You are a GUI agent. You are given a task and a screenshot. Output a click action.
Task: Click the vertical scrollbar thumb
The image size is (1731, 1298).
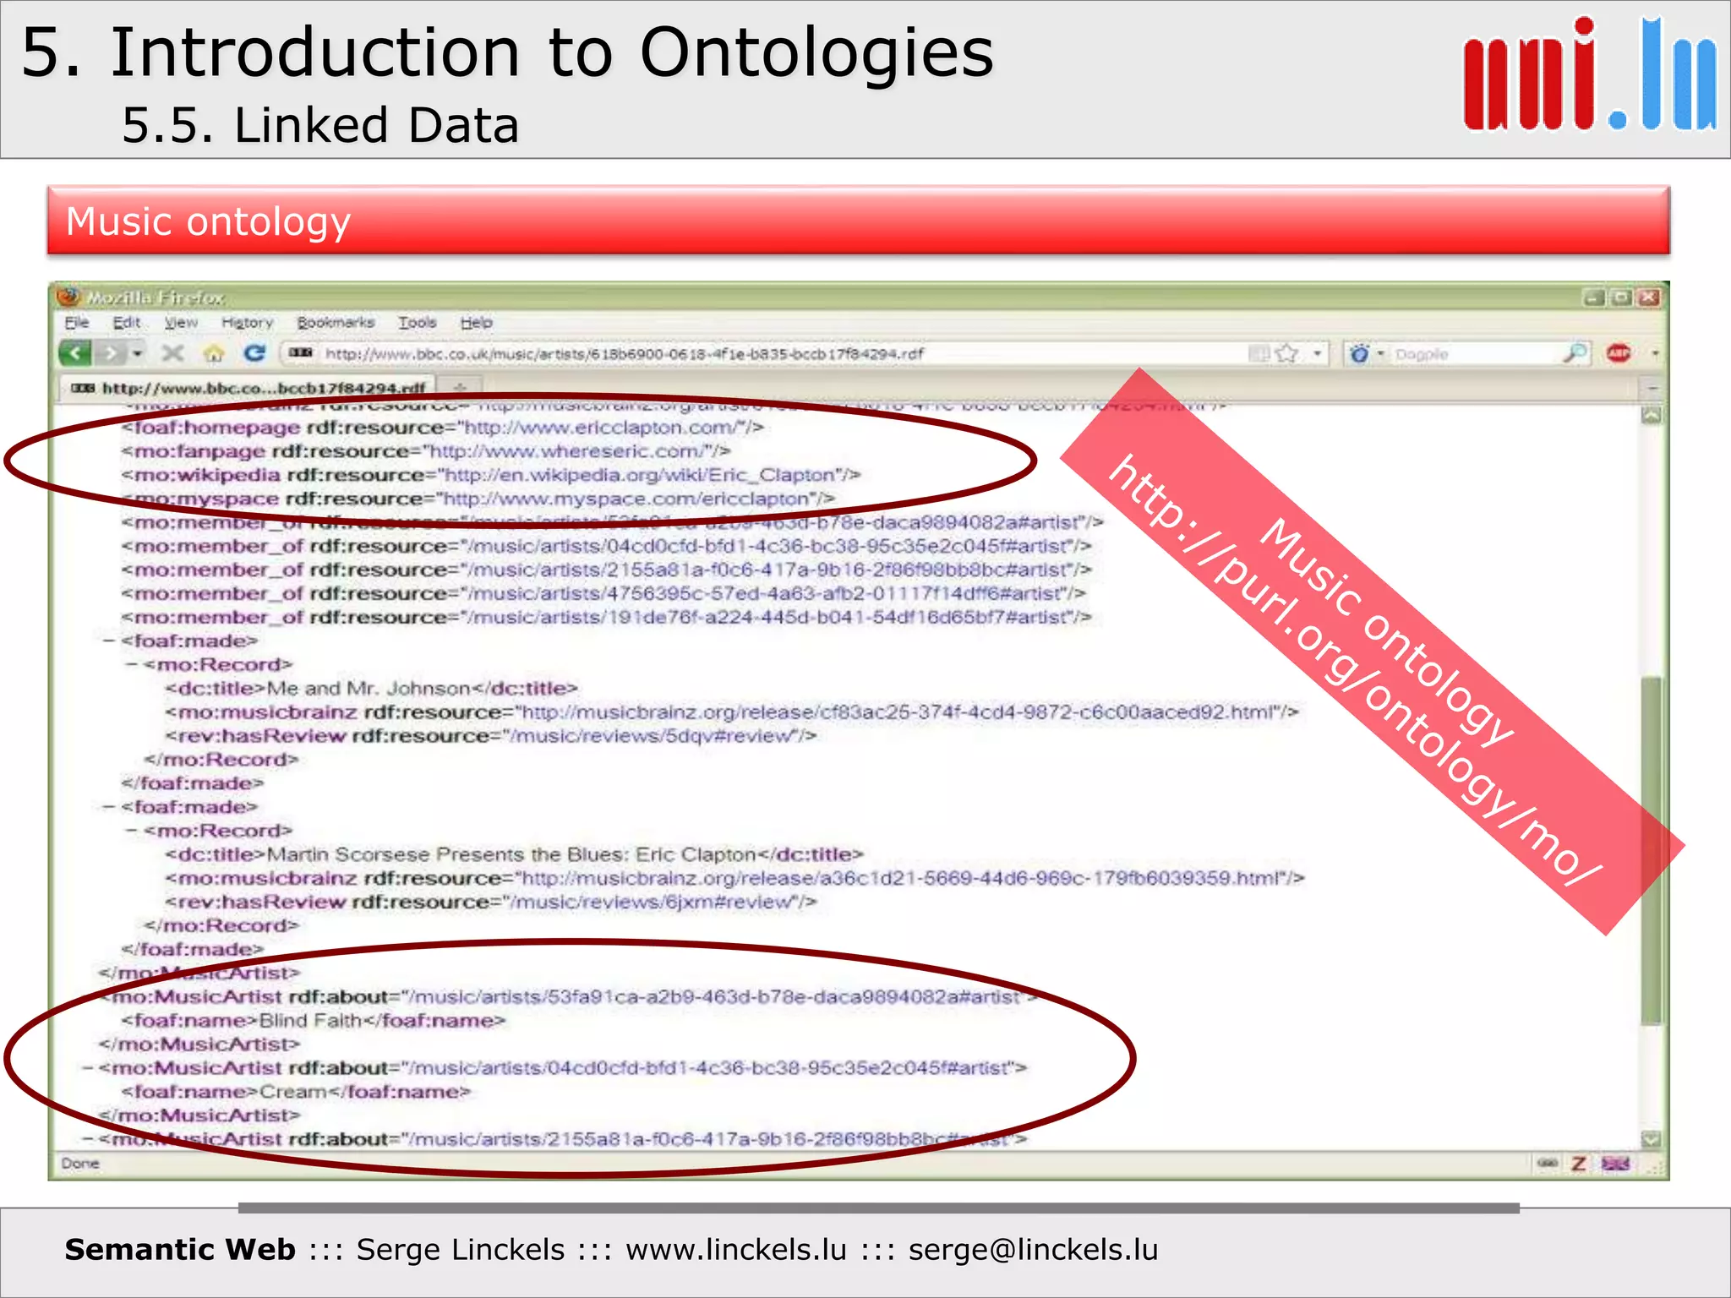tap(1651, 850)
